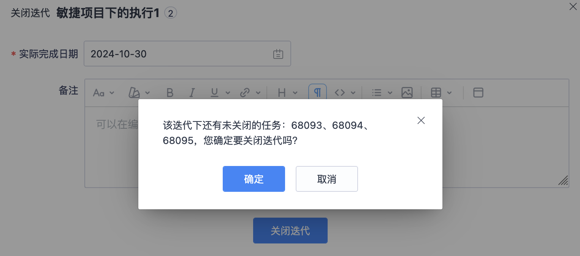Click the bold formatting icon

(x=170, y=93)
